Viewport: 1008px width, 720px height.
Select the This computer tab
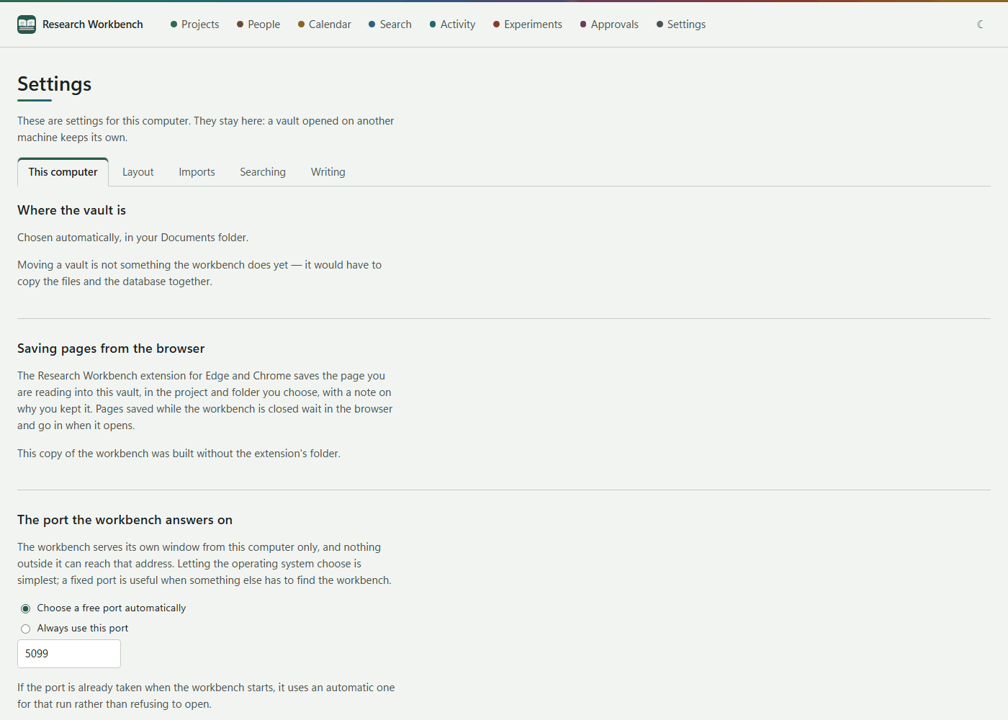pos(63,172)
